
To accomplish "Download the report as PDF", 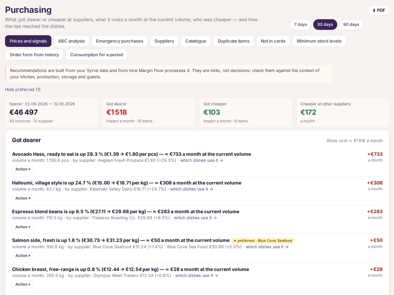I will [x=379, y=10].
